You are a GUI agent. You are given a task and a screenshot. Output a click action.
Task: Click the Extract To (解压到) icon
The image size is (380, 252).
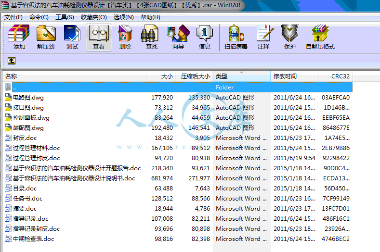46,38
